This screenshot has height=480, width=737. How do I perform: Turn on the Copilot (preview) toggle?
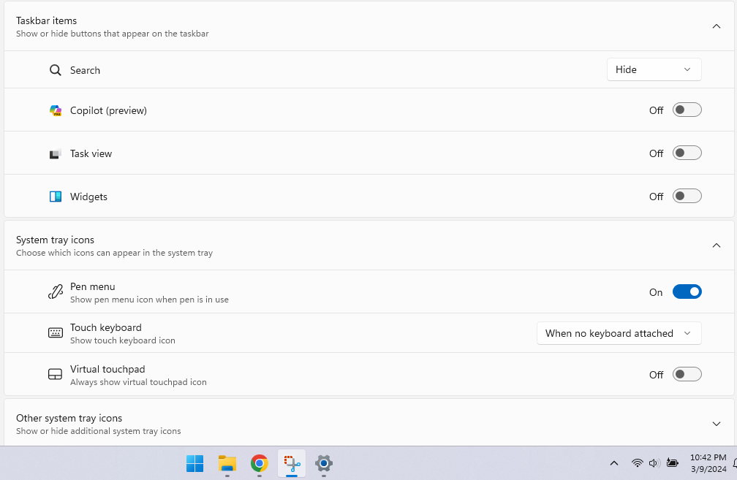pos(687,110)
